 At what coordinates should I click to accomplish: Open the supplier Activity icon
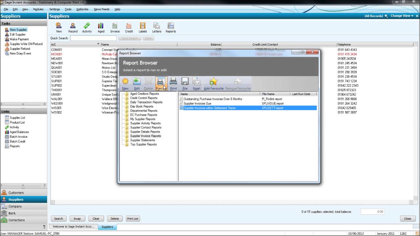(87, 28)
